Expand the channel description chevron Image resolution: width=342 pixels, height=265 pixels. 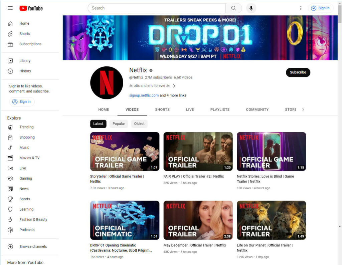coord(174,86)
